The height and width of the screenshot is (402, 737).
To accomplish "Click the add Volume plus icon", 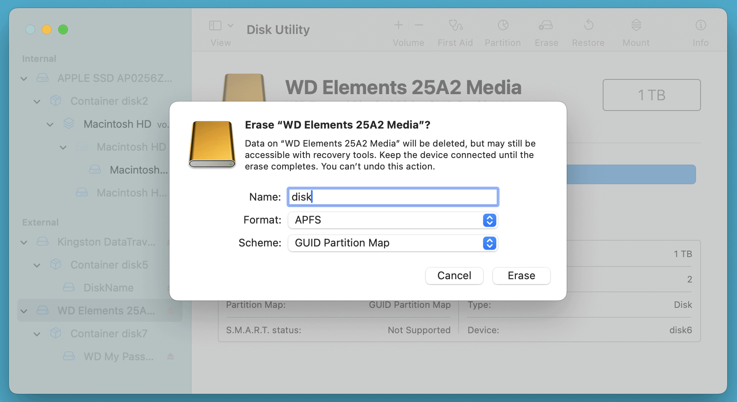I will (x=398, y=25).
